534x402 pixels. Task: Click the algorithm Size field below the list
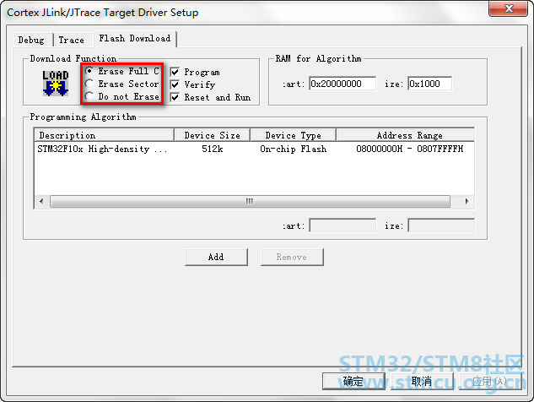(x=441, y=225)
